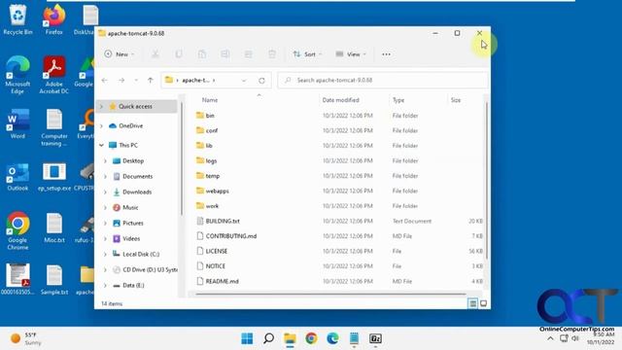622x350 pixels.
Task: Click the file list horizontal scrollbar
Action: pyautogui.click(x=330, y=294)
